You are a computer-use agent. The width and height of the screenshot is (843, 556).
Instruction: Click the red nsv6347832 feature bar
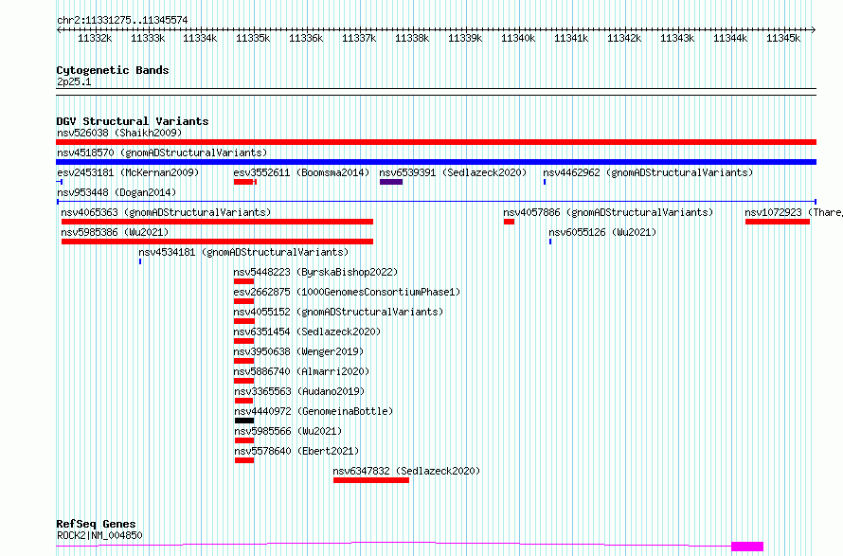tap(371, 480)
